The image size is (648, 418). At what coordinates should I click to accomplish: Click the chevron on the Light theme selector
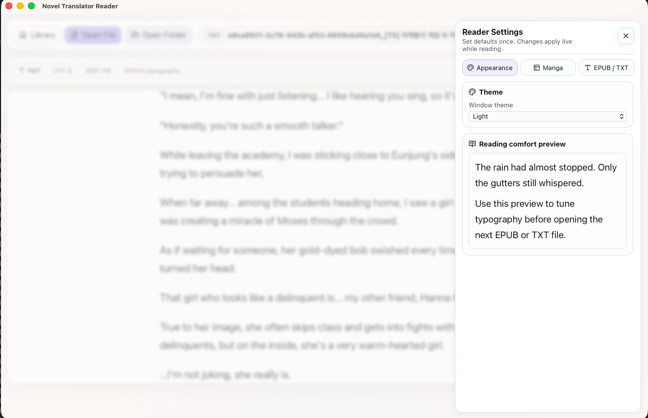pos(622,116)
